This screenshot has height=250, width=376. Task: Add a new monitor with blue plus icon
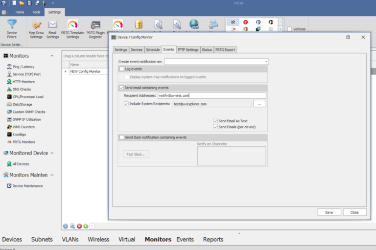[66, 226]
